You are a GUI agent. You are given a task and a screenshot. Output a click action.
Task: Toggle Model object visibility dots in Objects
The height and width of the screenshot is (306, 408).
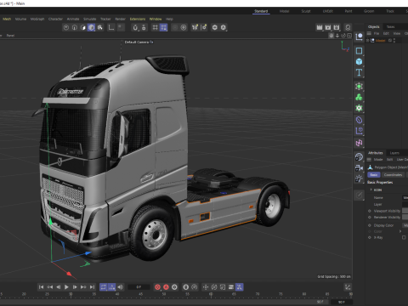coord(394,41)
